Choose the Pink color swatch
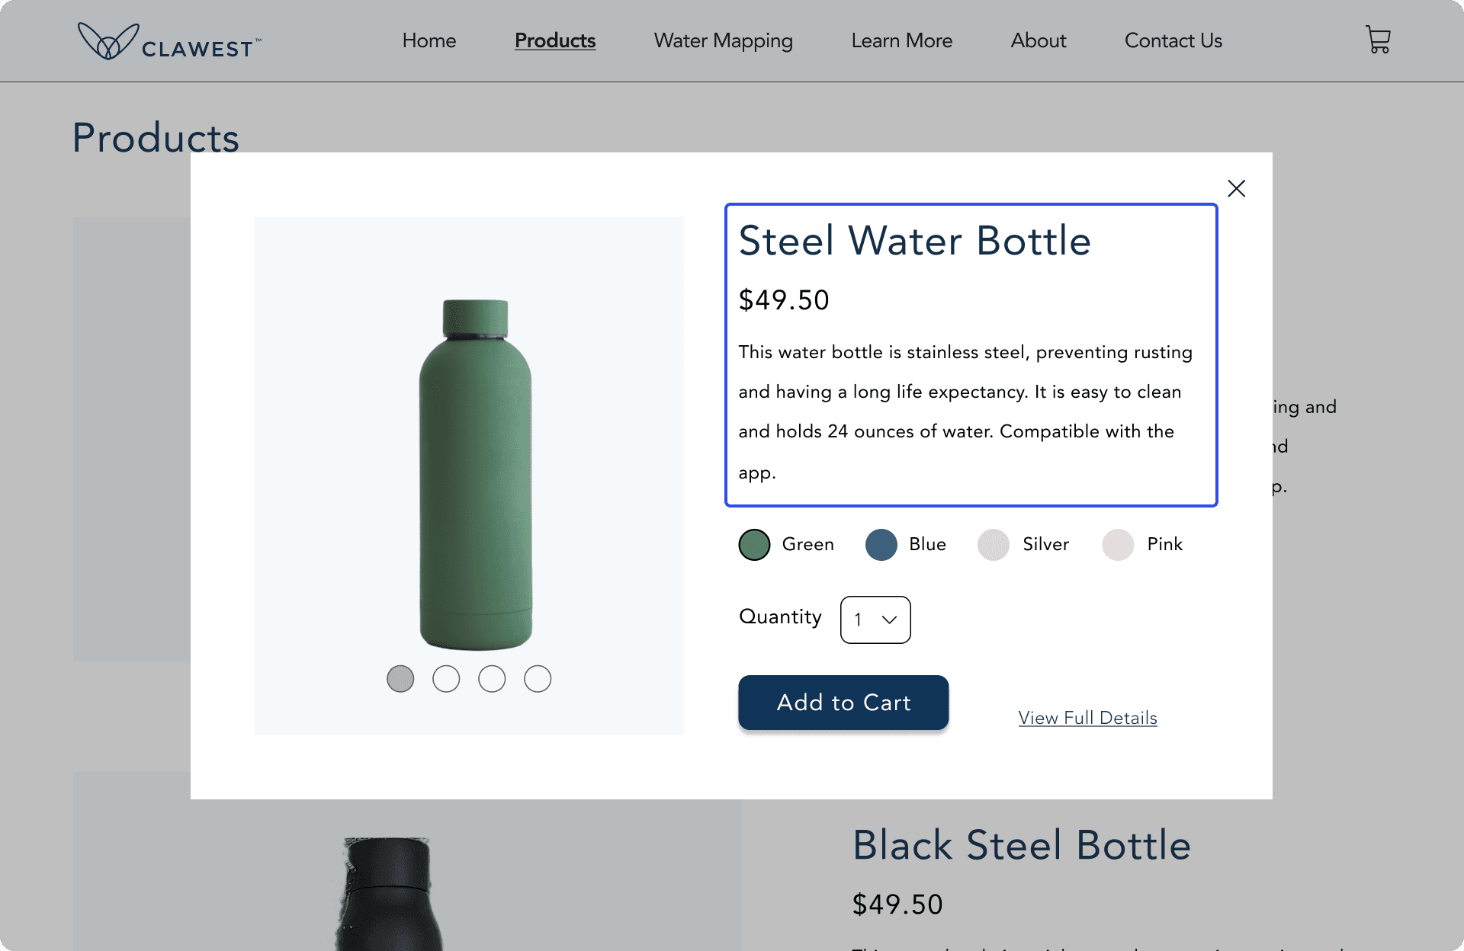1464x951 pixels. [x=1118, y=545]
